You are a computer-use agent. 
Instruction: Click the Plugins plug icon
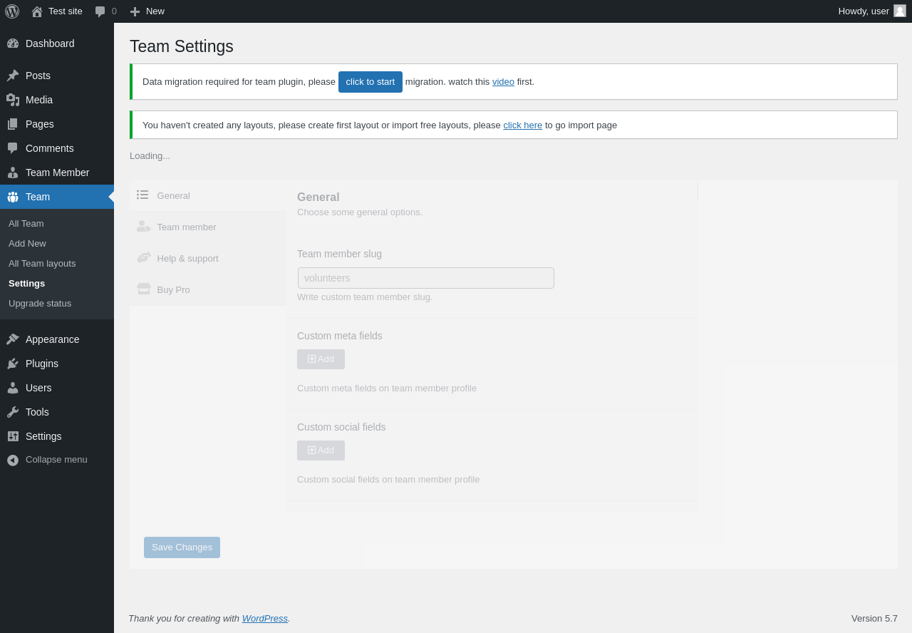tap(13, 364)
